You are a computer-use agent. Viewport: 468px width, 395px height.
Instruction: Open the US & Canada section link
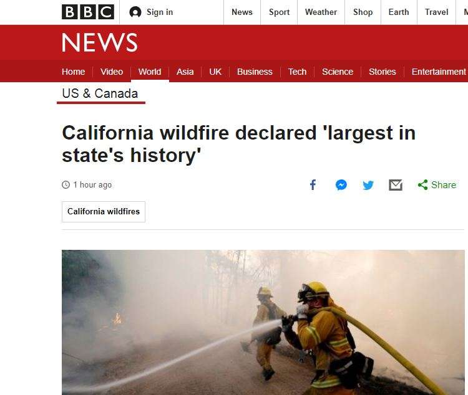point(100,93)
